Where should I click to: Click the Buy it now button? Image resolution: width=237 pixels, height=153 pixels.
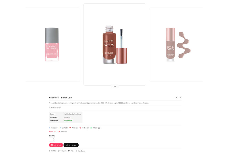(x=71, y=145)
